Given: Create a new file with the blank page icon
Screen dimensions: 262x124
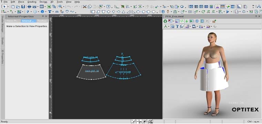Looking at the screenshot, I should coord(13,7).
